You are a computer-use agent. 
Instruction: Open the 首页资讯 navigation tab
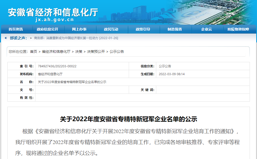pos(16,29)
